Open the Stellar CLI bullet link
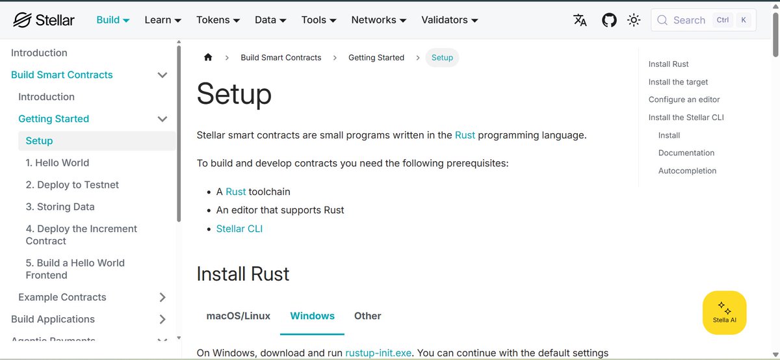The height and width of the screenshot is (360, 780). [239, 229]
